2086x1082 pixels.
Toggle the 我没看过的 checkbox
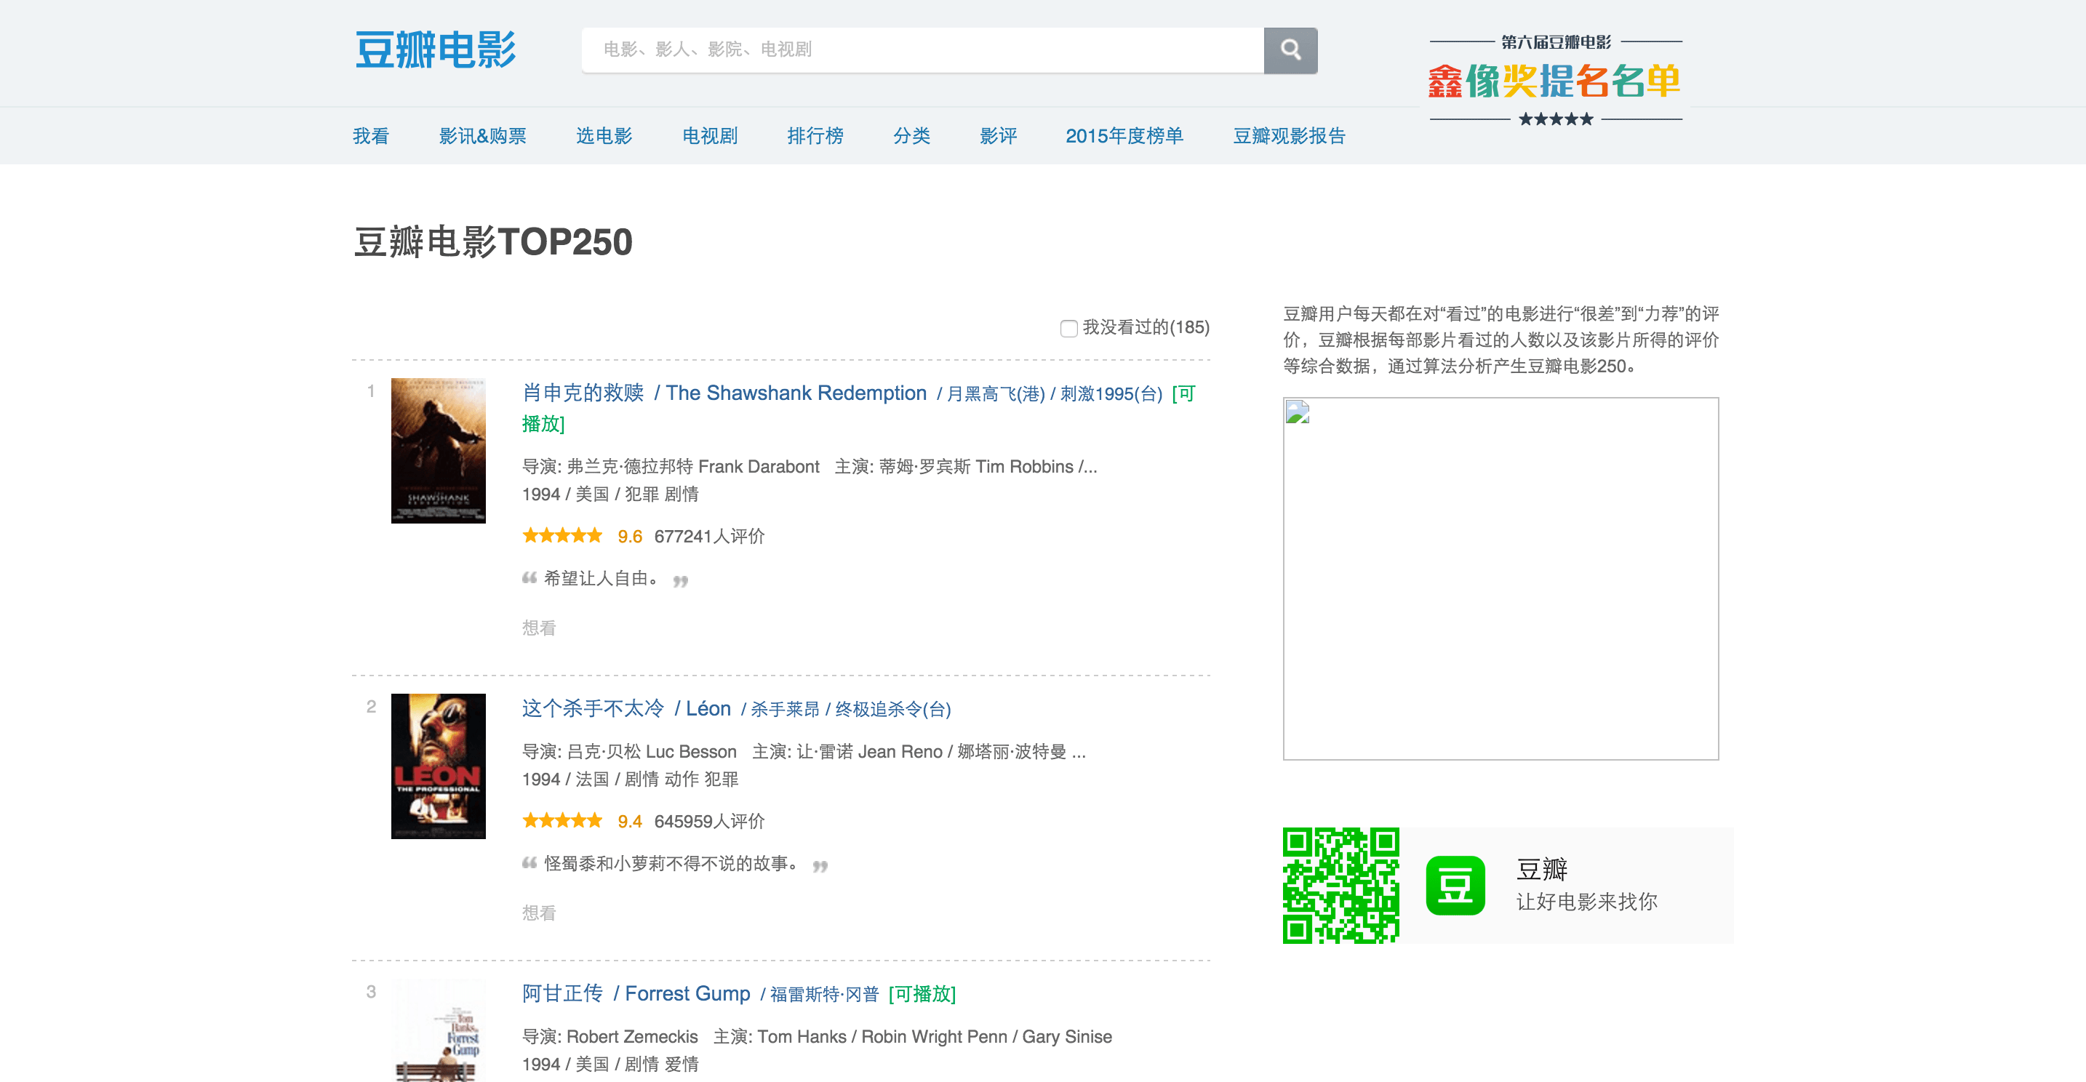click(1068, 328)
